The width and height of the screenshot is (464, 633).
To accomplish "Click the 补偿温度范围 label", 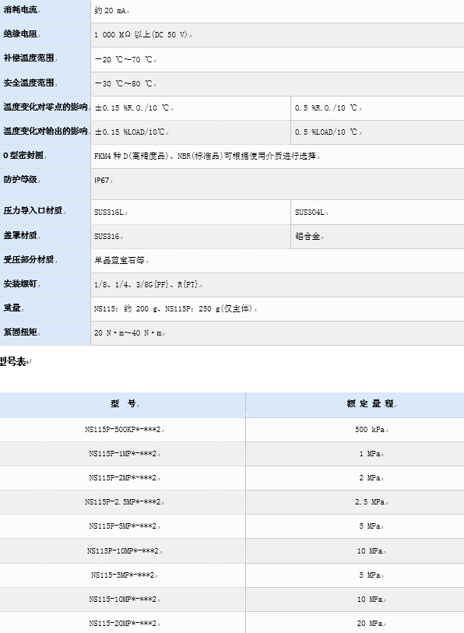I will click(30, 58).
